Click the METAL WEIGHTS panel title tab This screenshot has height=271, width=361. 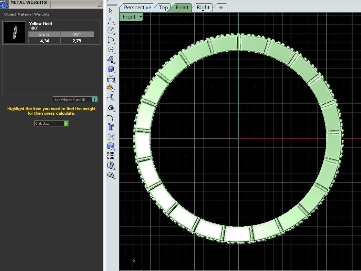29,3
